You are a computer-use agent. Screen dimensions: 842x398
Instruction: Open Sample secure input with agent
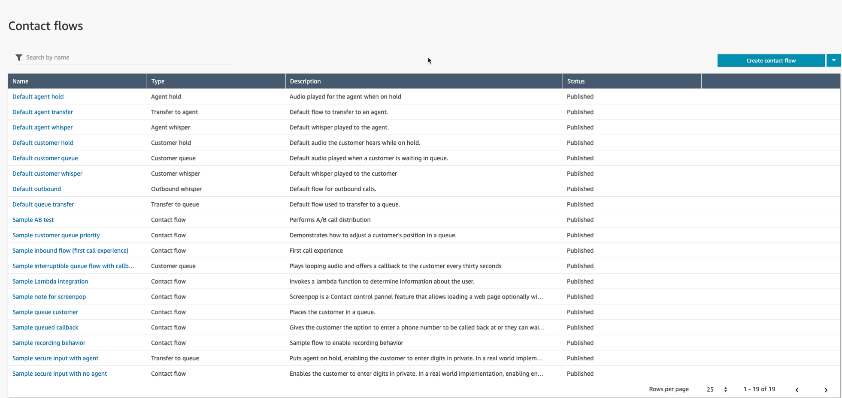point(55,359)
